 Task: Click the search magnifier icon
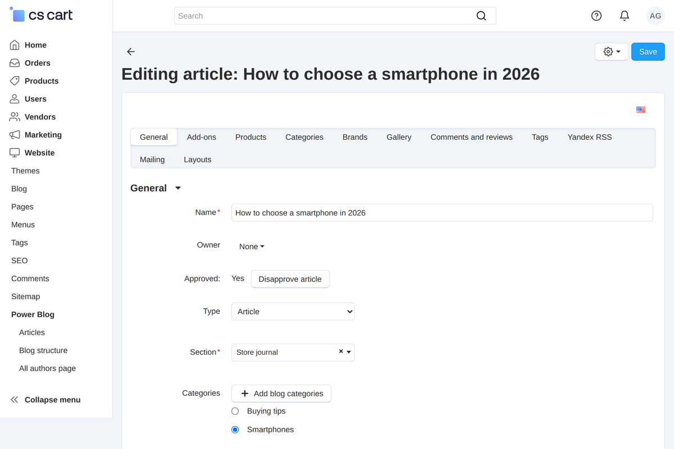pyautogui.click(x=481, y=16)
